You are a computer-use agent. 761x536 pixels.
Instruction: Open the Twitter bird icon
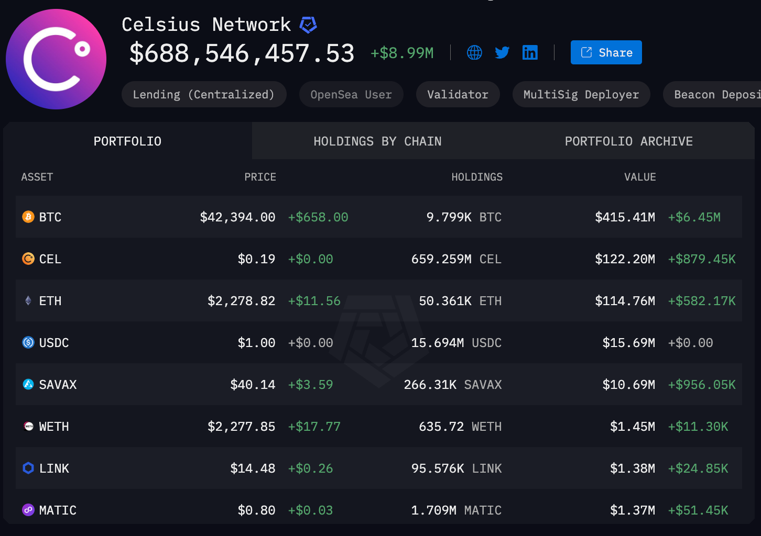coord(502,52)
